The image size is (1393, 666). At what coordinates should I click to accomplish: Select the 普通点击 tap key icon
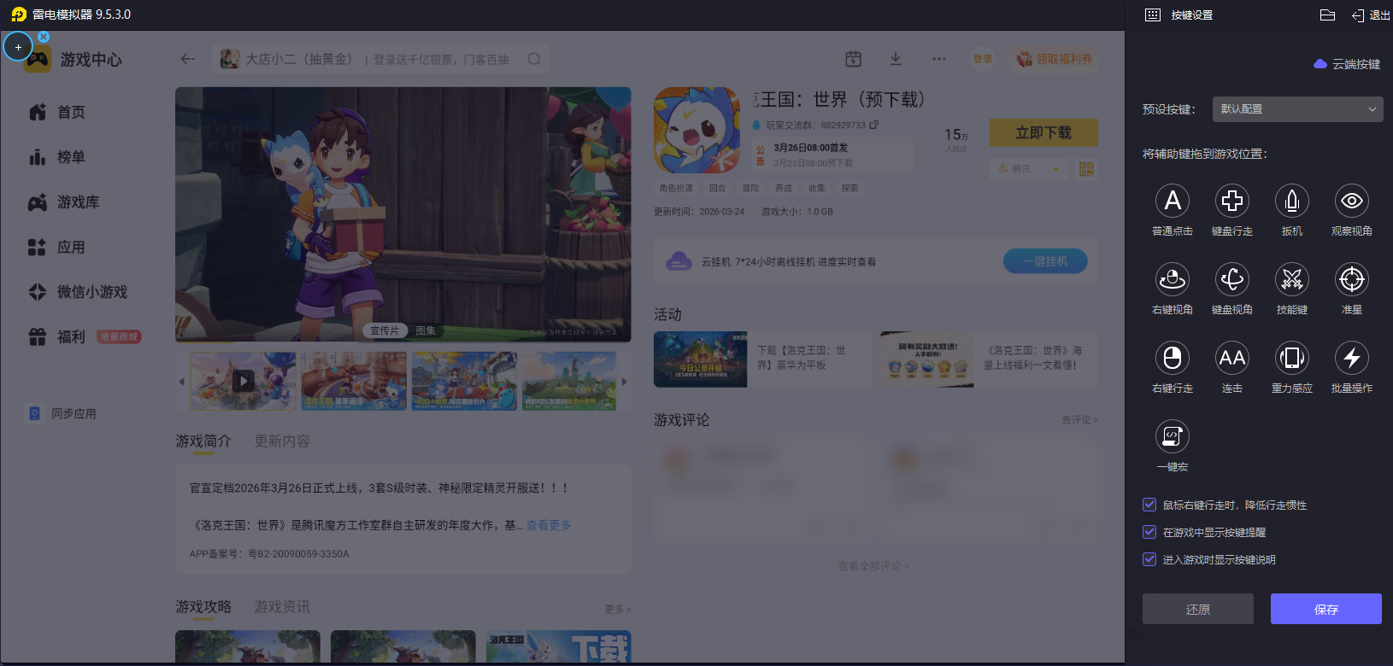pos(1173,201)
